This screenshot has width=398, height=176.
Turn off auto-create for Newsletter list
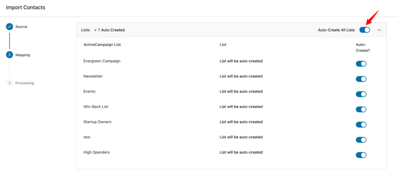coord(361,79)
